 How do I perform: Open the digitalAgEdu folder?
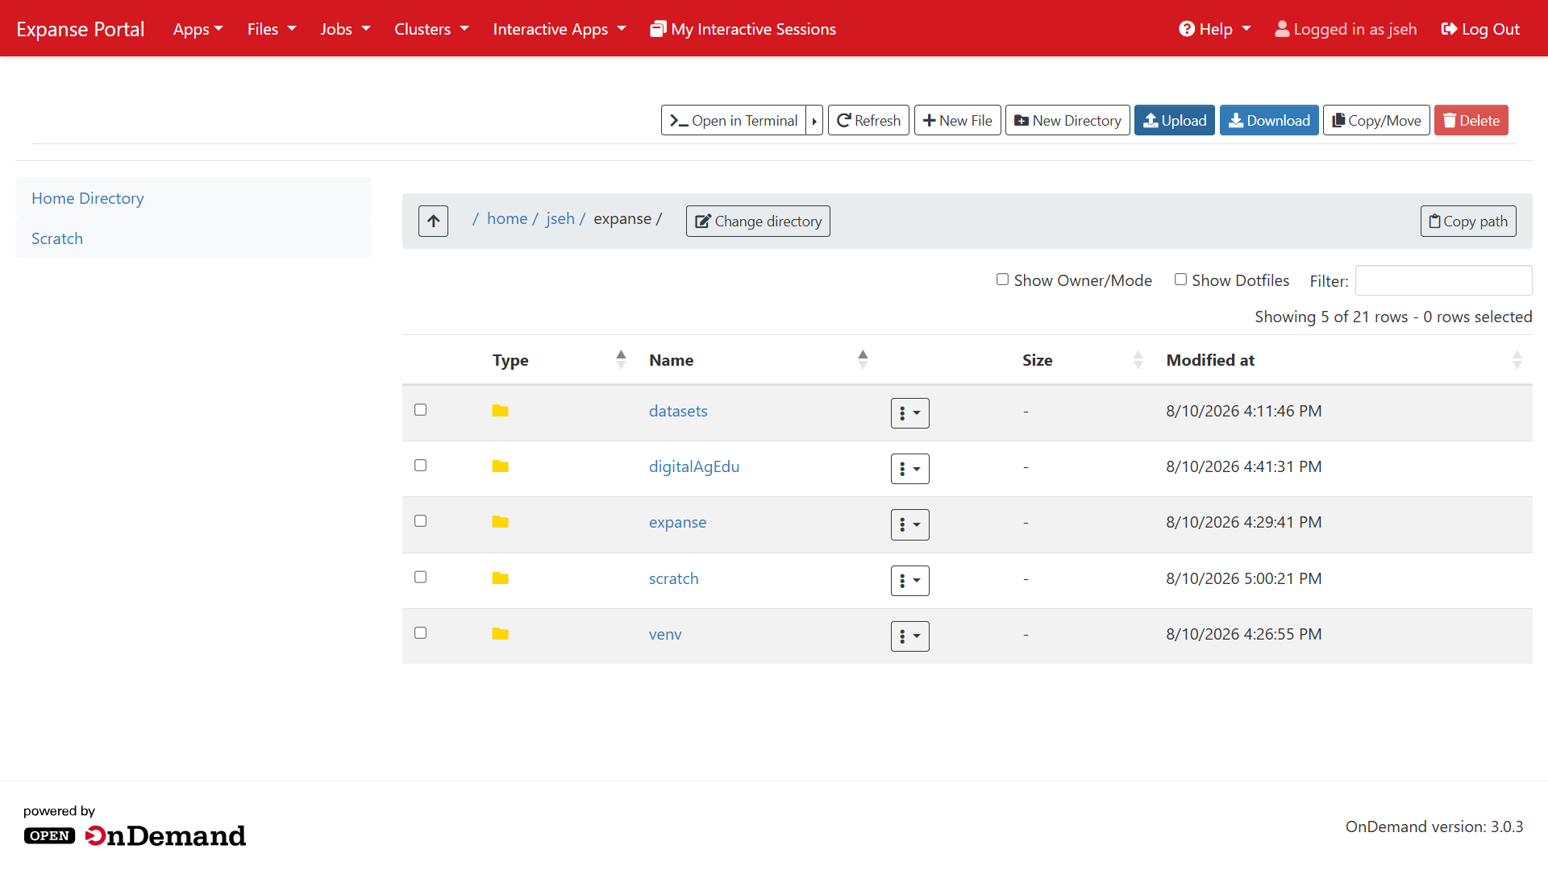[694, 466]
